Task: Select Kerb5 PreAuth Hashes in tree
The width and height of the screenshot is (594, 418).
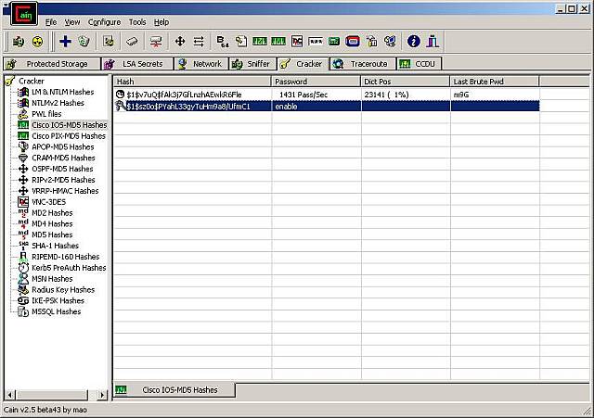Action: point(69,268)
